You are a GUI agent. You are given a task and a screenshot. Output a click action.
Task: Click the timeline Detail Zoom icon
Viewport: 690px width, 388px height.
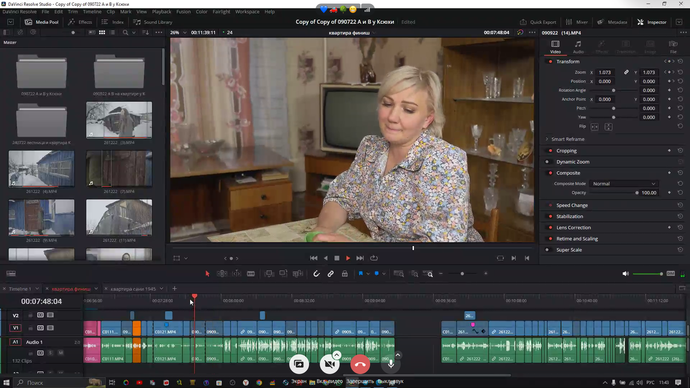(414, 274)
